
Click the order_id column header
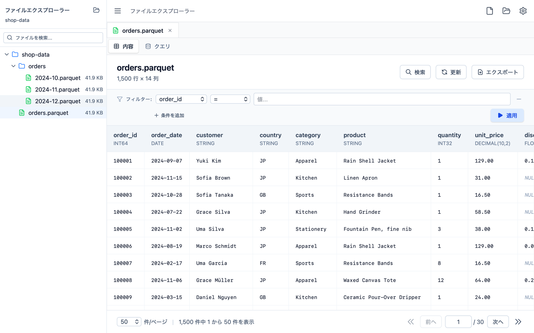(125, 139)
